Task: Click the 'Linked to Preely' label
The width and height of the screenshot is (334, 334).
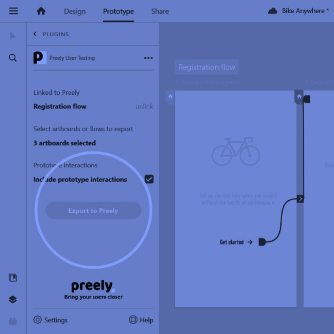Action: 56,92
